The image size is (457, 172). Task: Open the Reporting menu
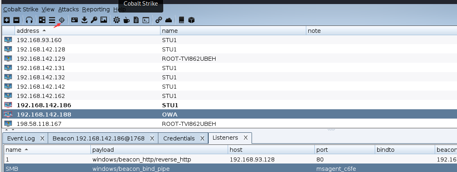point(96,9)
